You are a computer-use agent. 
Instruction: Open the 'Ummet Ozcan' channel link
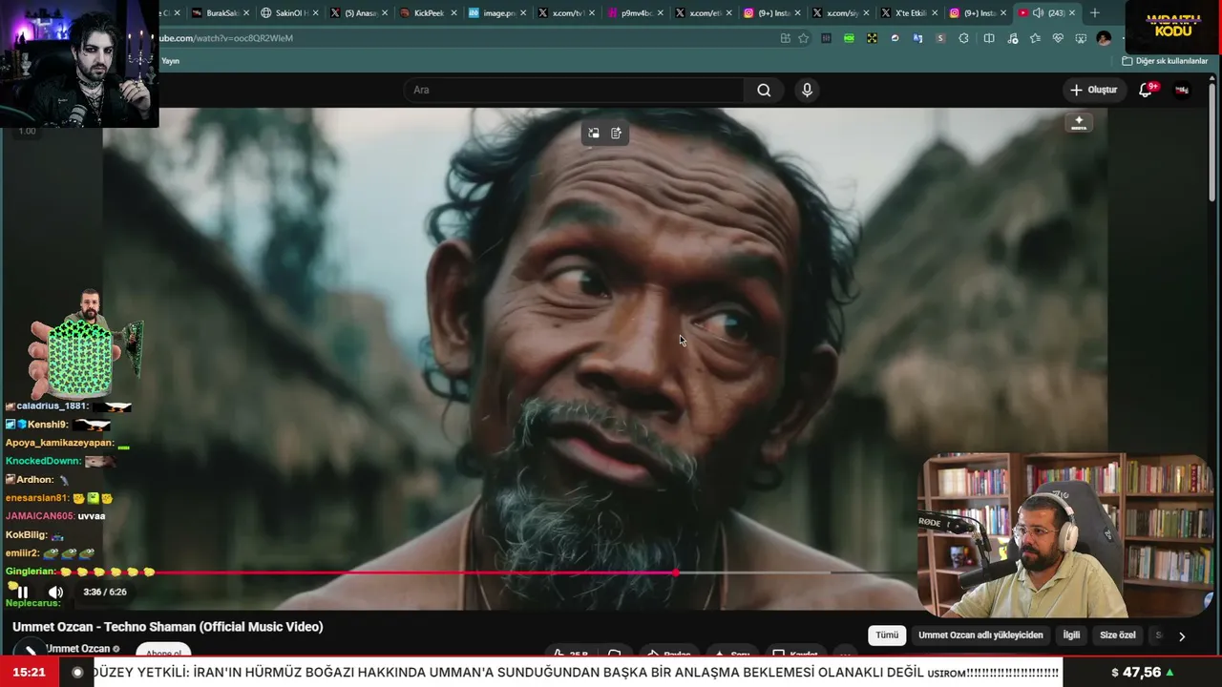click(77, 649)
